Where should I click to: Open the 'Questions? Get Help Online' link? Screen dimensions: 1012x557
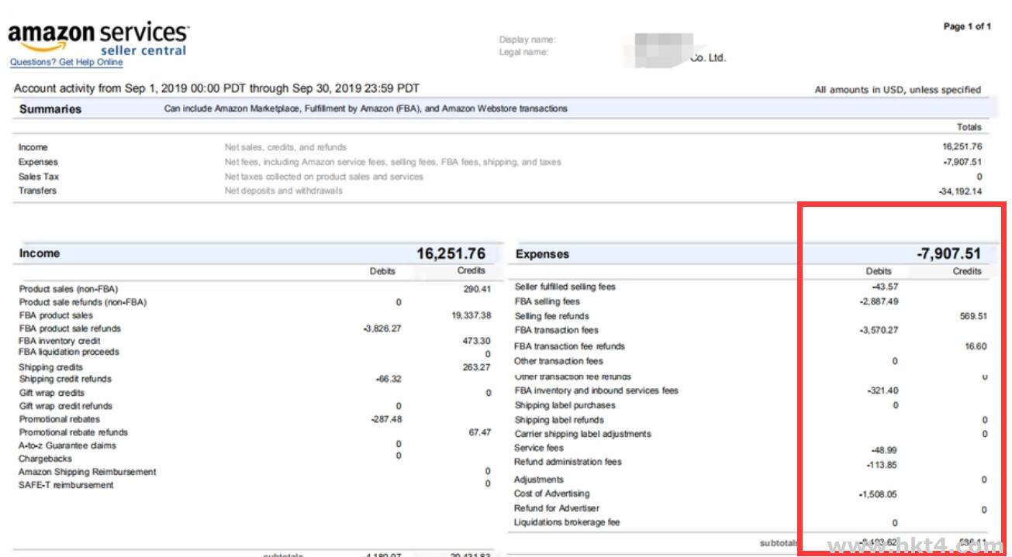(x=67, y=63)
